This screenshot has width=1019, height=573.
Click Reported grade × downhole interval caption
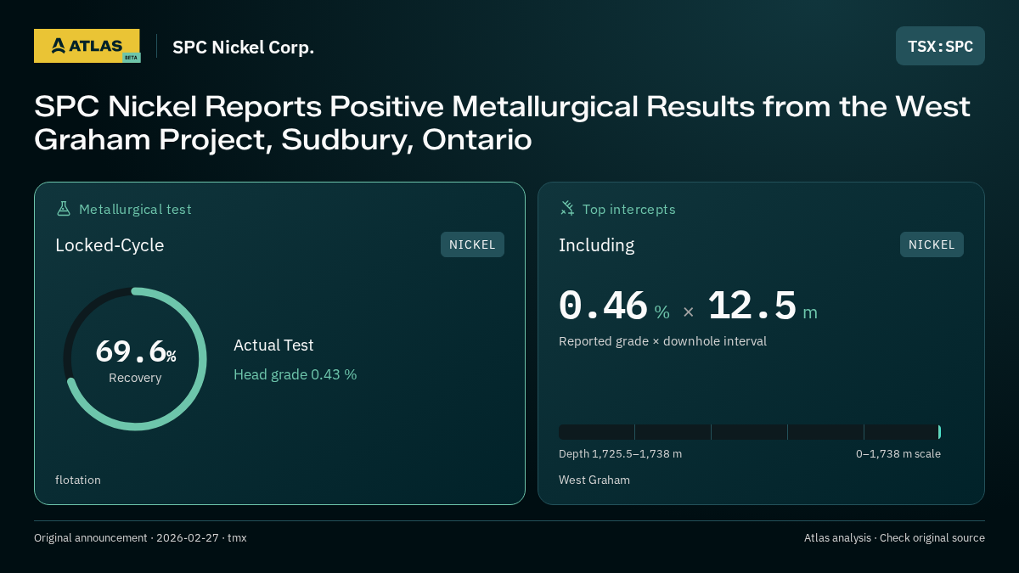click(x=662, y=341)
